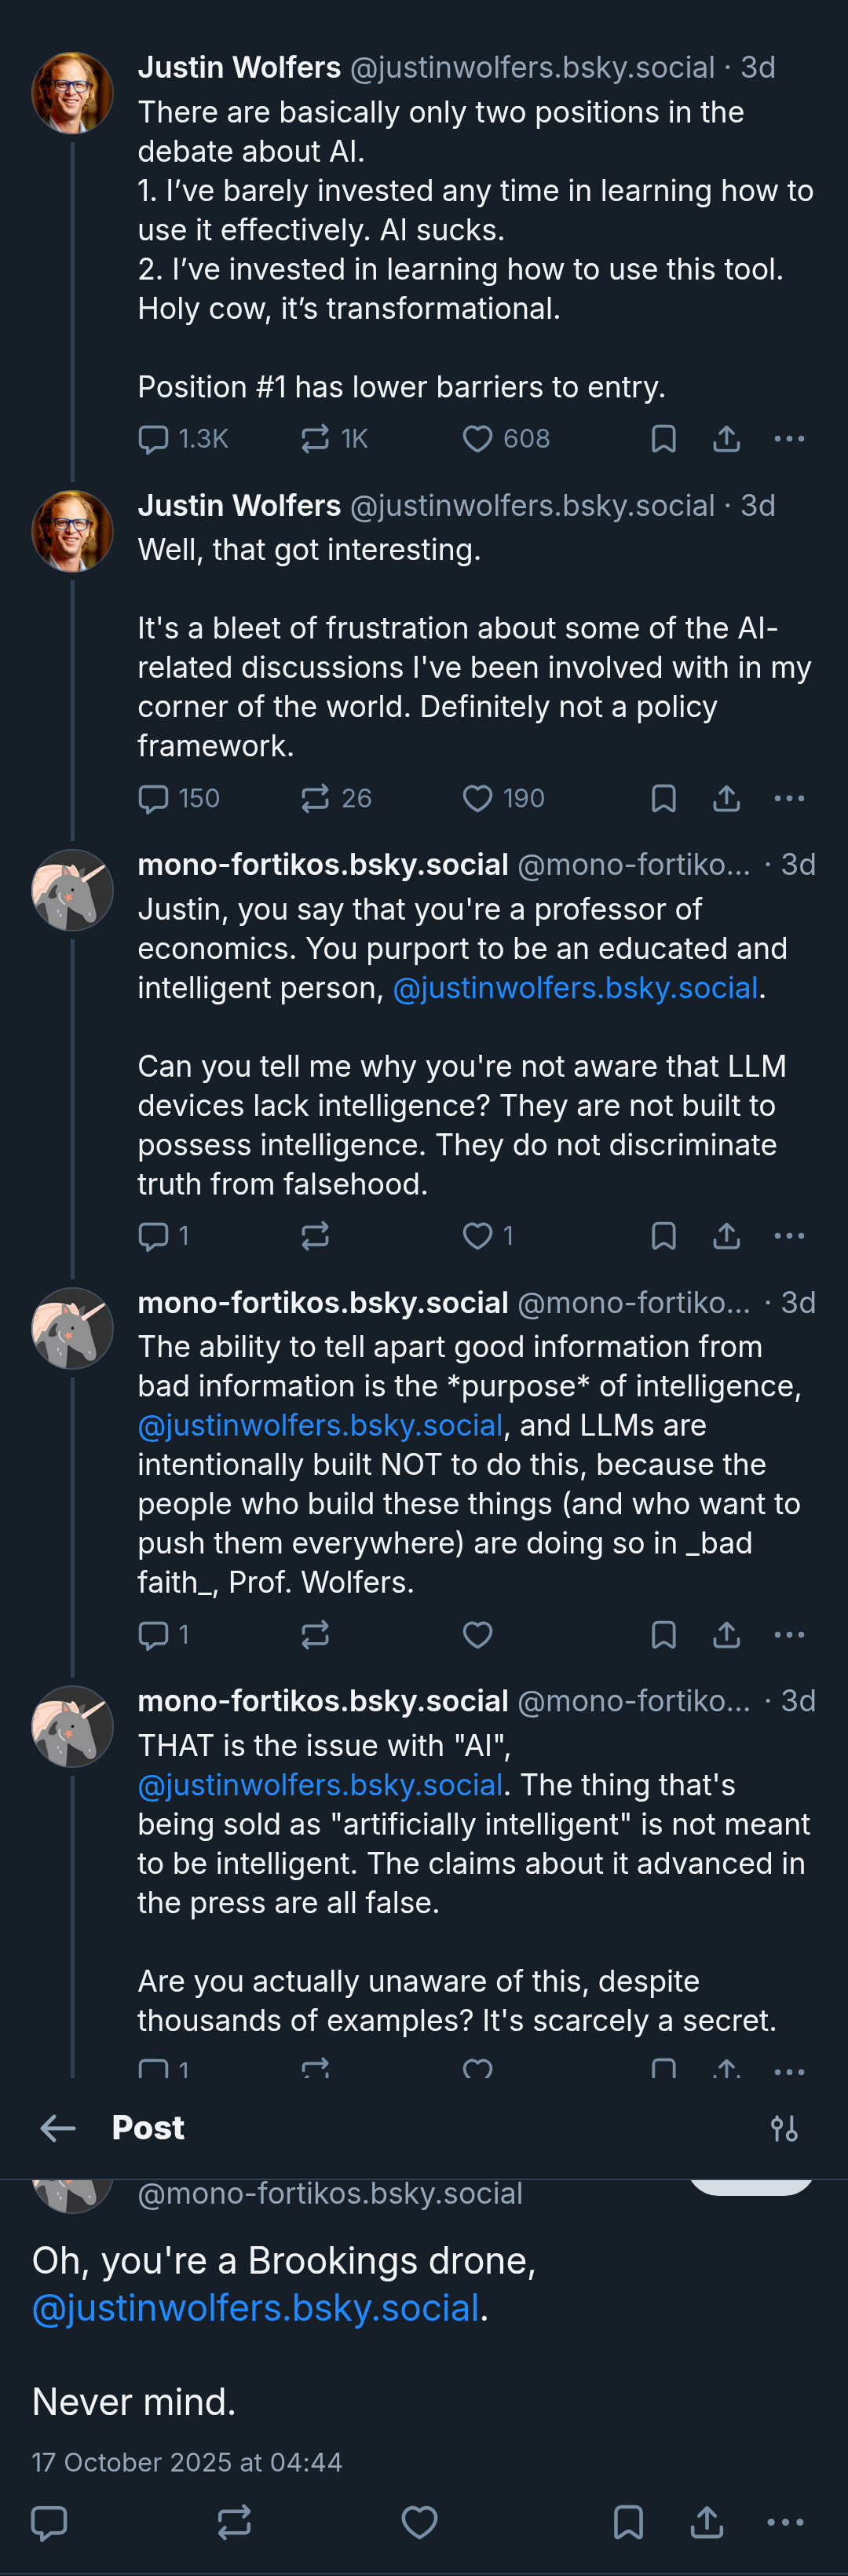Open thread view settings icon in Post header
This screenshot has height=2576, width=848.
[785, 2128]
